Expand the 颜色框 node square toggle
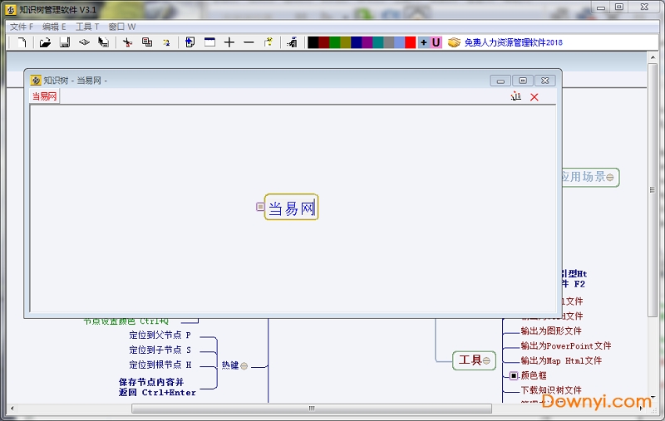The image size is (665, 421). [514, 375]
